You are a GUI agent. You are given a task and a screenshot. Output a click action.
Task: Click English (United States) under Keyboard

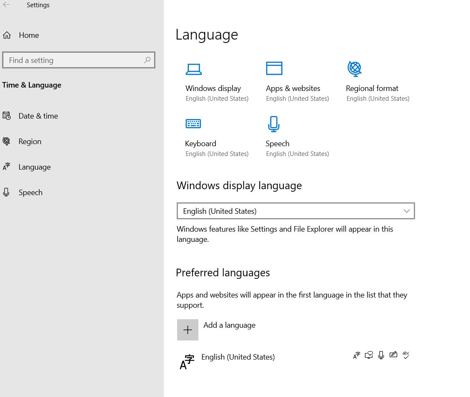pyautogui.click(x=217, y=154)
